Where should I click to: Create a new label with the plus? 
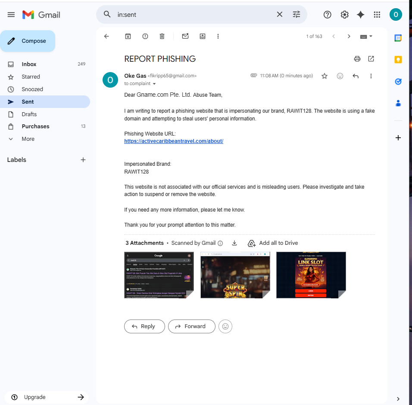tap(83, 160)
